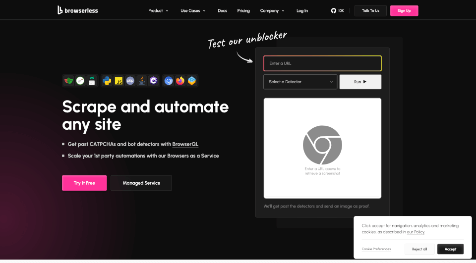The height and width of the screenshot is (263, 476).
Task: Click the Chromium browser icon
Action: (169, 81)
